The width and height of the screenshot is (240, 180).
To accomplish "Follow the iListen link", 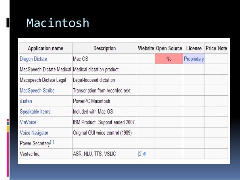I will coord(26,101).
